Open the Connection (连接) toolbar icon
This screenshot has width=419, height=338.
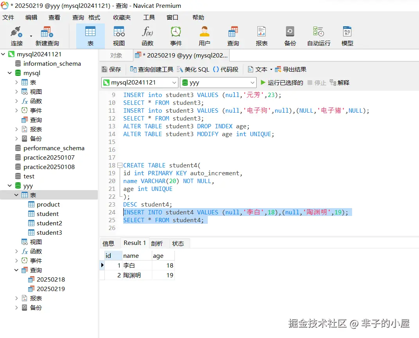click(x=16, y=36)
